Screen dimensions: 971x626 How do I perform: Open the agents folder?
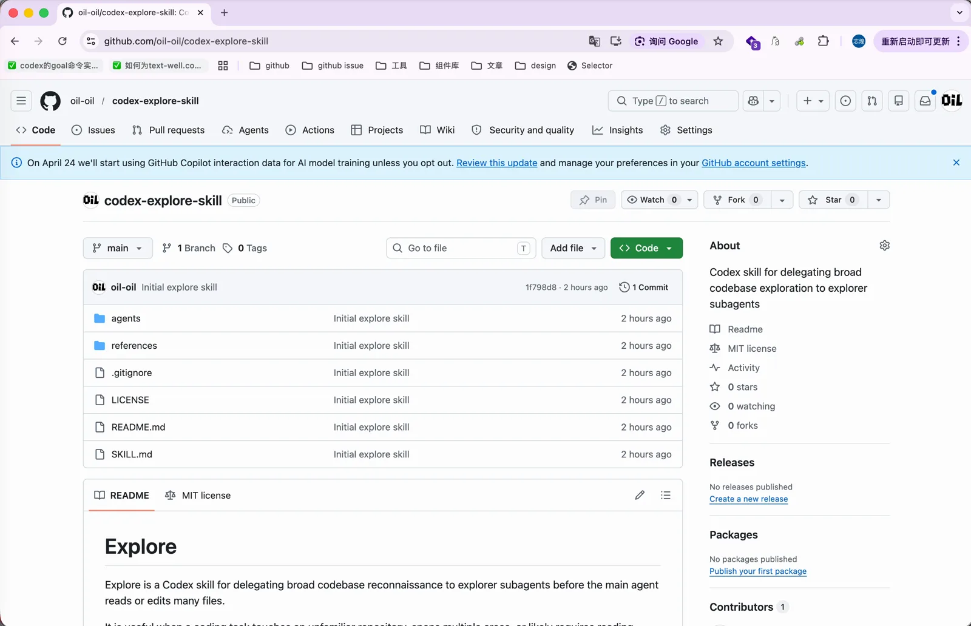click(126, 318)
